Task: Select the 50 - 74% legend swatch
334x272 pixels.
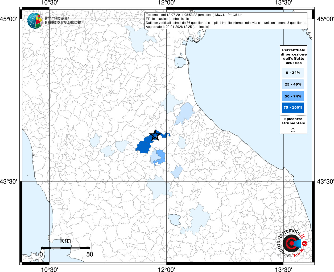Action: click(293, 96)
